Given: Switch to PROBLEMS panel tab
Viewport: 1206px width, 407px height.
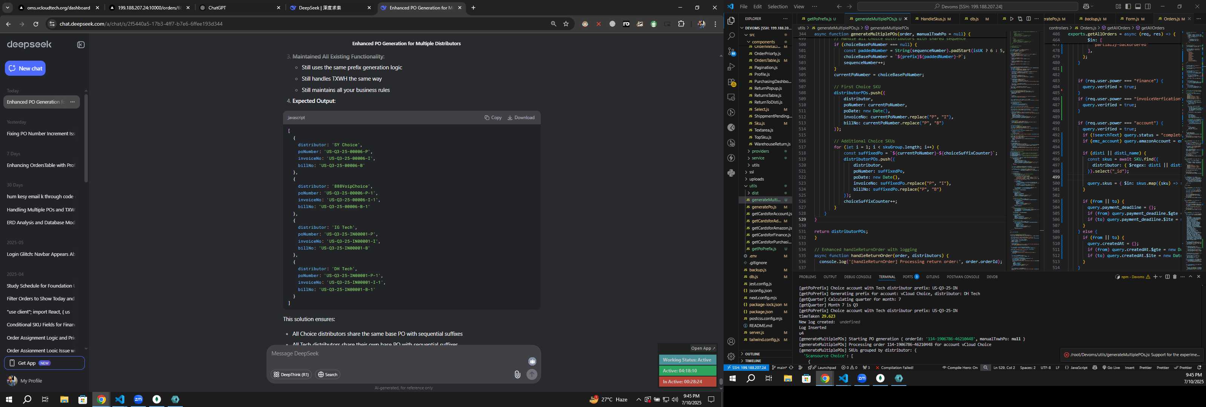Looking at the screenshot, I should (x=807, y=277).
